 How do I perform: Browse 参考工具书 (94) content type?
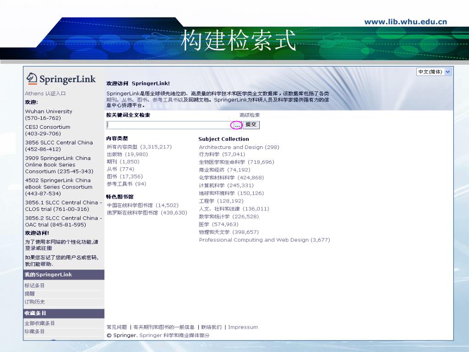click(x=126, y=183)
